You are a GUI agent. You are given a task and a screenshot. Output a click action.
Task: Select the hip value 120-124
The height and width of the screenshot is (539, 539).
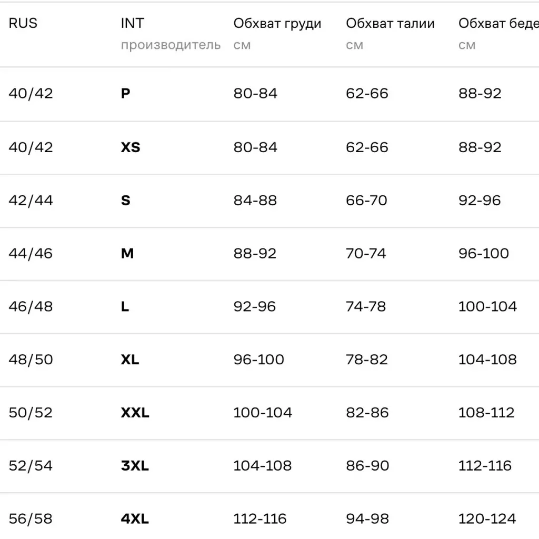487,519
